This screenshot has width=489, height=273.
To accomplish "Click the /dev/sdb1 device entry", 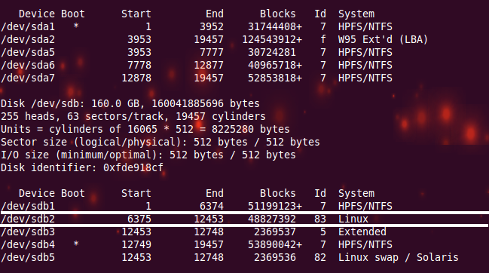I will pyautogui.click(x=28, y=206).
